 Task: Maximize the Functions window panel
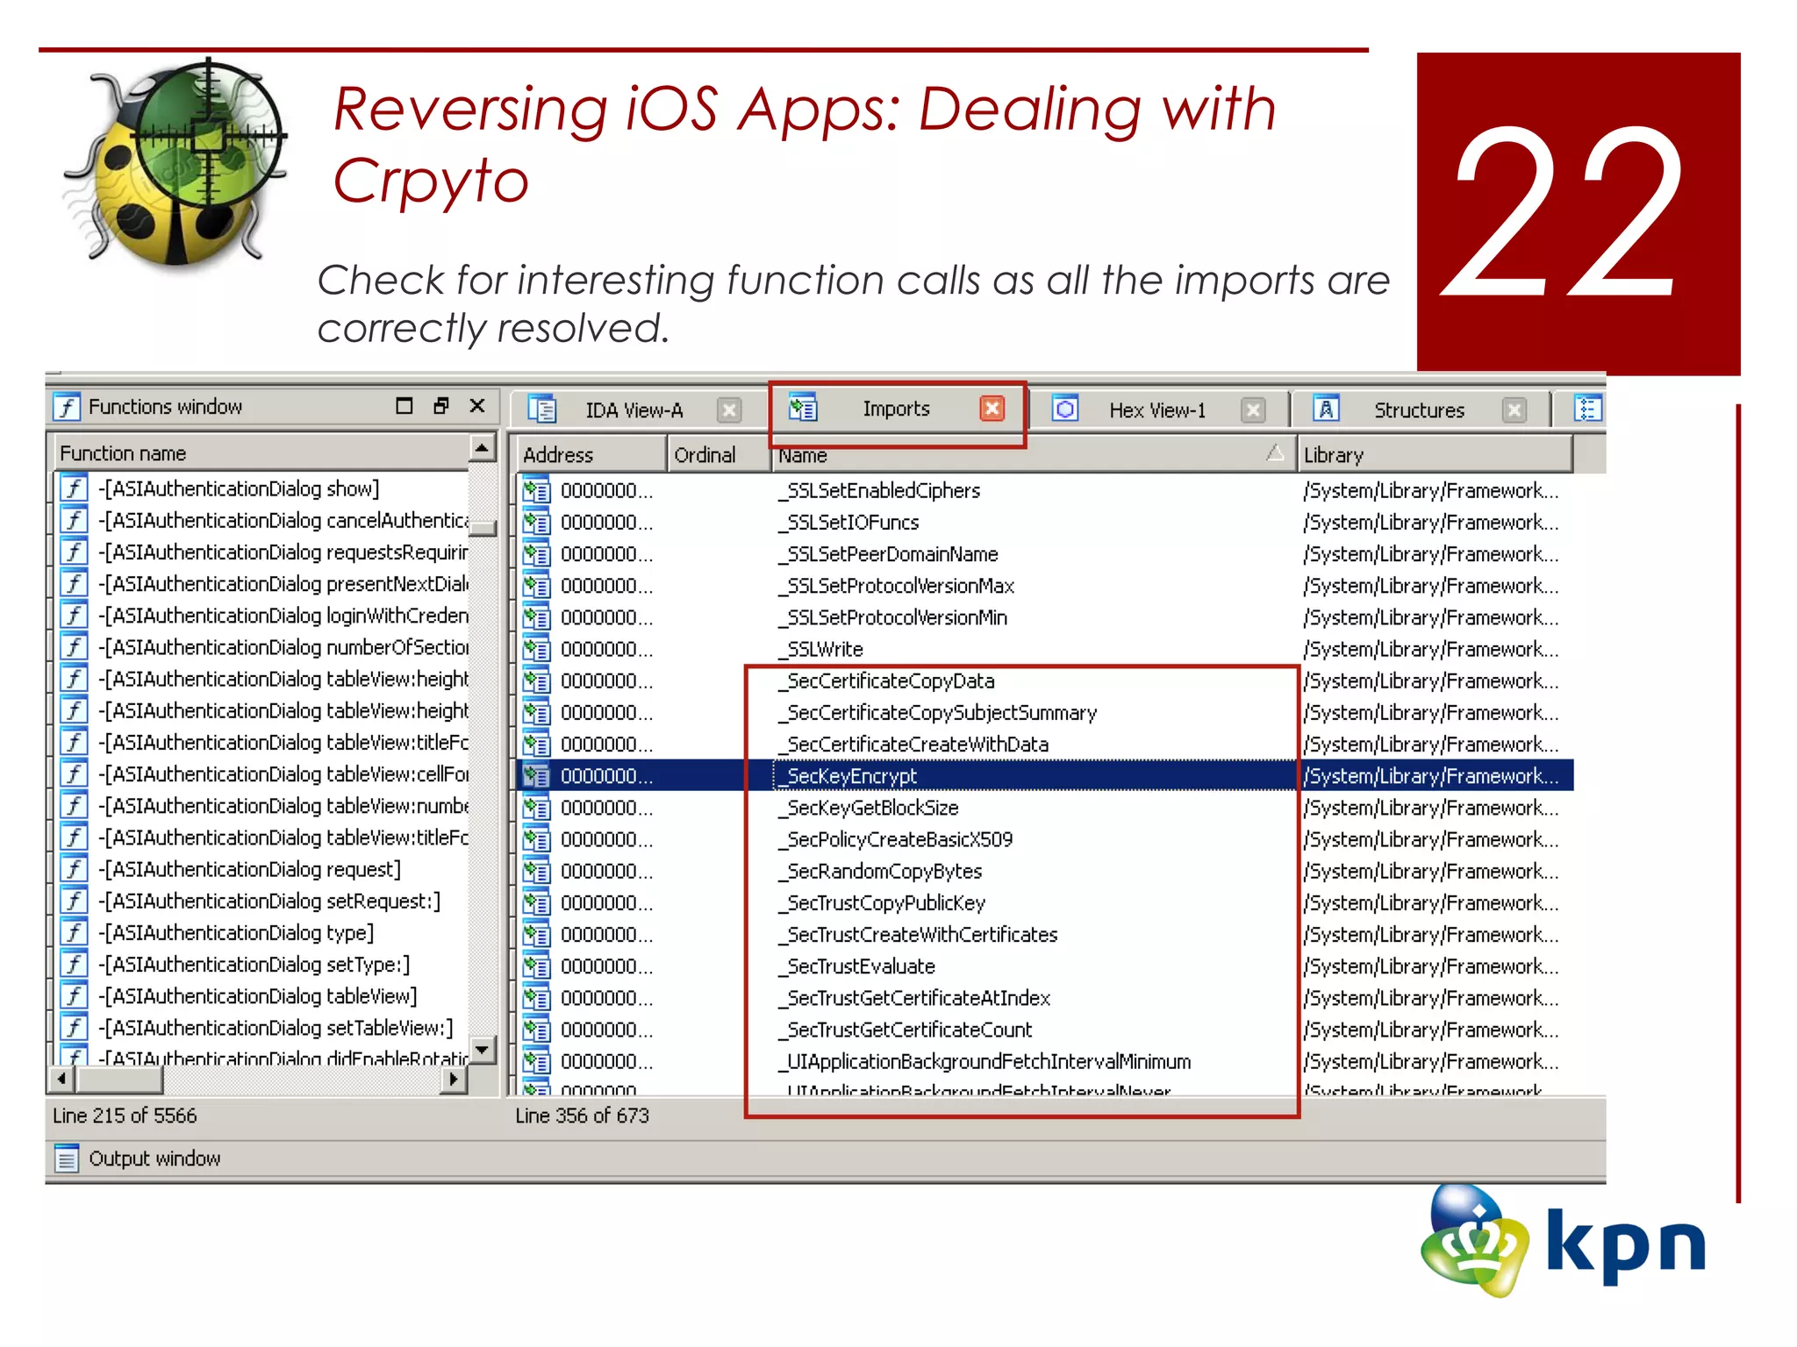tap(404, 406)
